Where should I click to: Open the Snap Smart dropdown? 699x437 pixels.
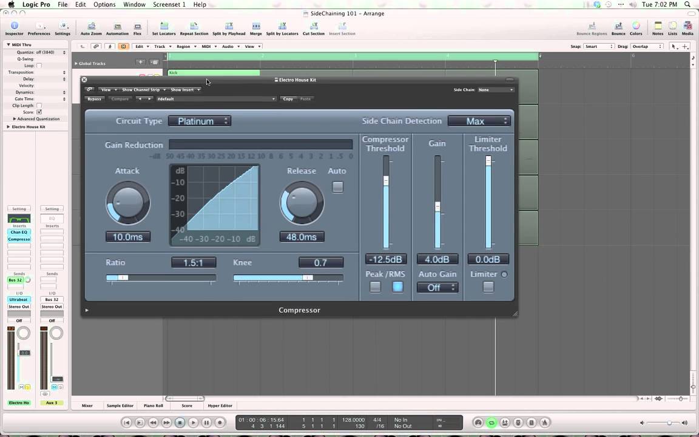click(x=599, y=46)
